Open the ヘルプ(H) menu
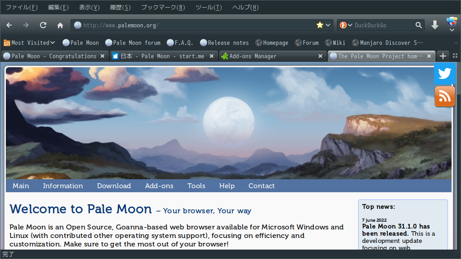The image size is (461, 259). click(x=245, y=7)
